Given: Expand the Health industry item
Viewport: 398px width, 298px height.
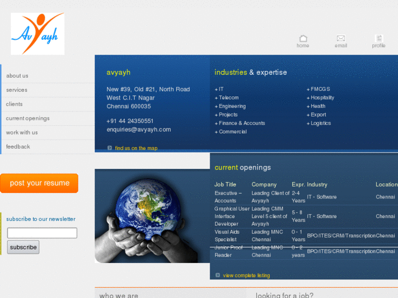Looking at the screenshot, I should click(316, 106).
